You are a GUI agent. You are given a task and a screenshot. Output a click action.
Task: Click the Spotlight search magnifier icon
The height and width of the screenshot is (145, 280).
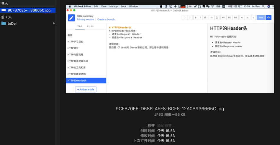click(x=263, y=6)
